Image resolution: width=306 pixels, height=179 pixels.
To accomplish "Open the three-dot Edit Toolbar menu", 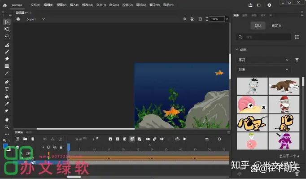I will [x=7, y=134].
